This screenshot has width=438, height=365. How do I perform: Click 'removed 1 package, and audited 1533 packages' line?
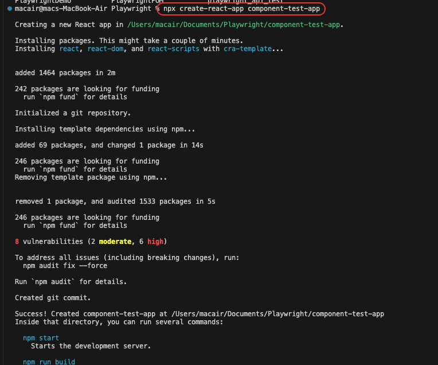tap(115, 201)
